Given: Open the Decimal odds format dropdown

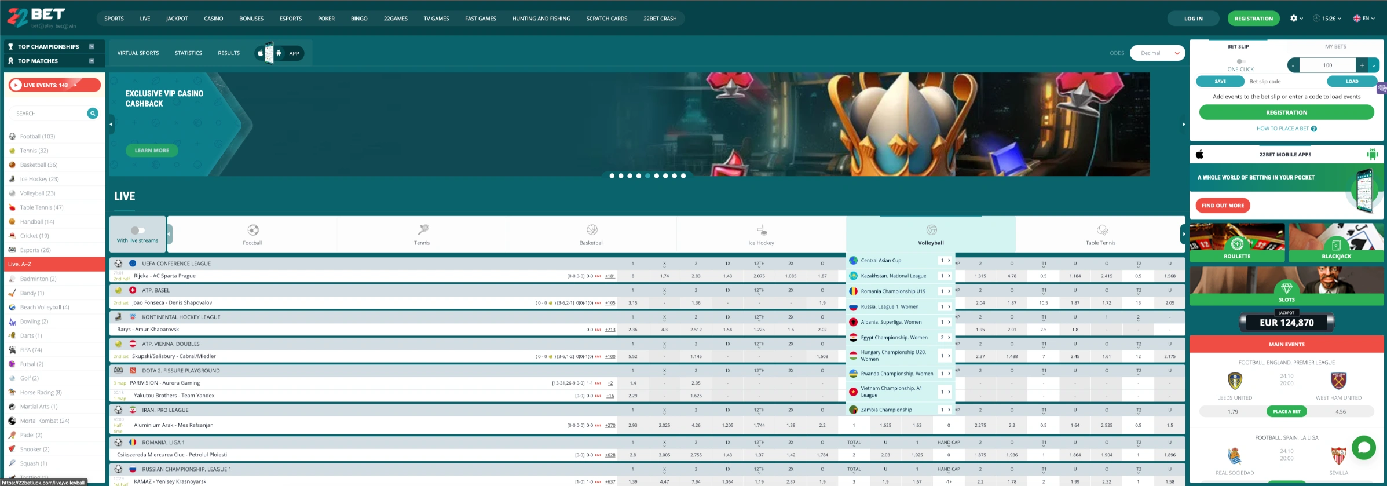Looking at the screenshot, I should click(1157, 53).
